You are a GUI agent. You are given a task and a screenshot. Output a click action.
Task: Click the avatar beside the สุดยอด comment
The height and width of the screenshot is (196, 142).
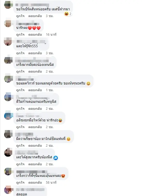click(x=8, y=190)
